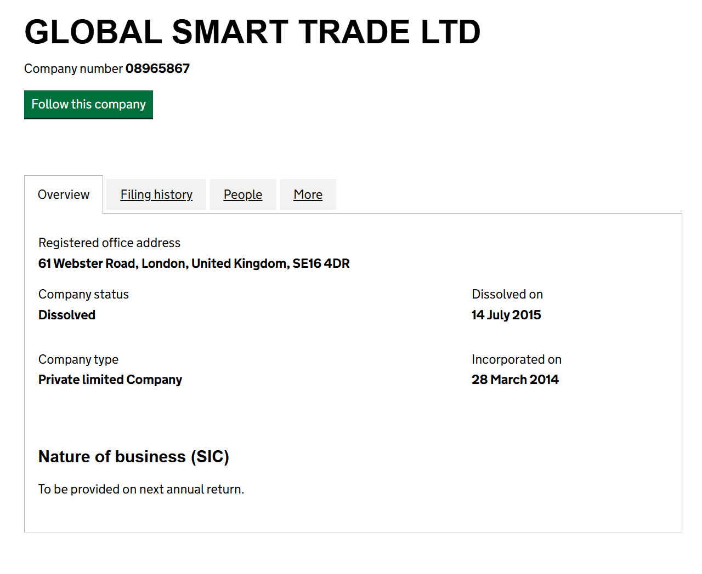Click the Incorporated on label
702x574 pixels.
(x=517, y=359)
